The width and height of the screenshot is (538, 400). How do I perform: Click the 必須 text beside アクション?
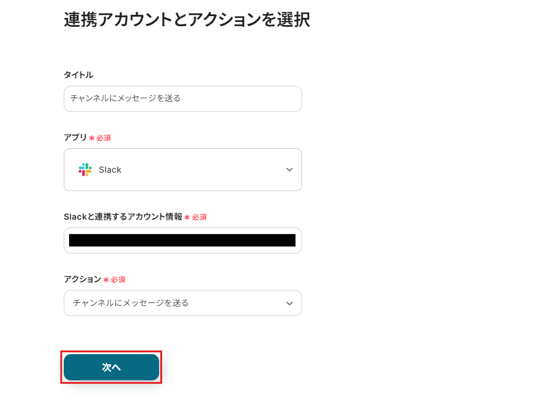118,280
